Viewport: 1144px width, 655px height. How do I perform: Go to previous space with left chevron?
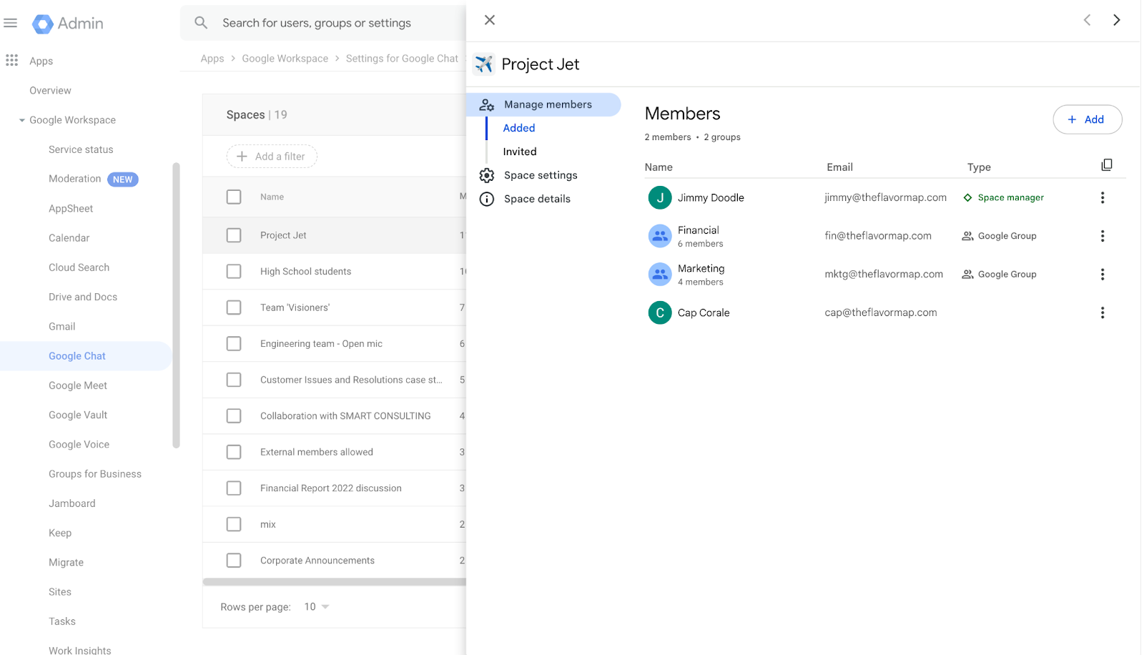pyautogui.click(x=1087, y=20)
